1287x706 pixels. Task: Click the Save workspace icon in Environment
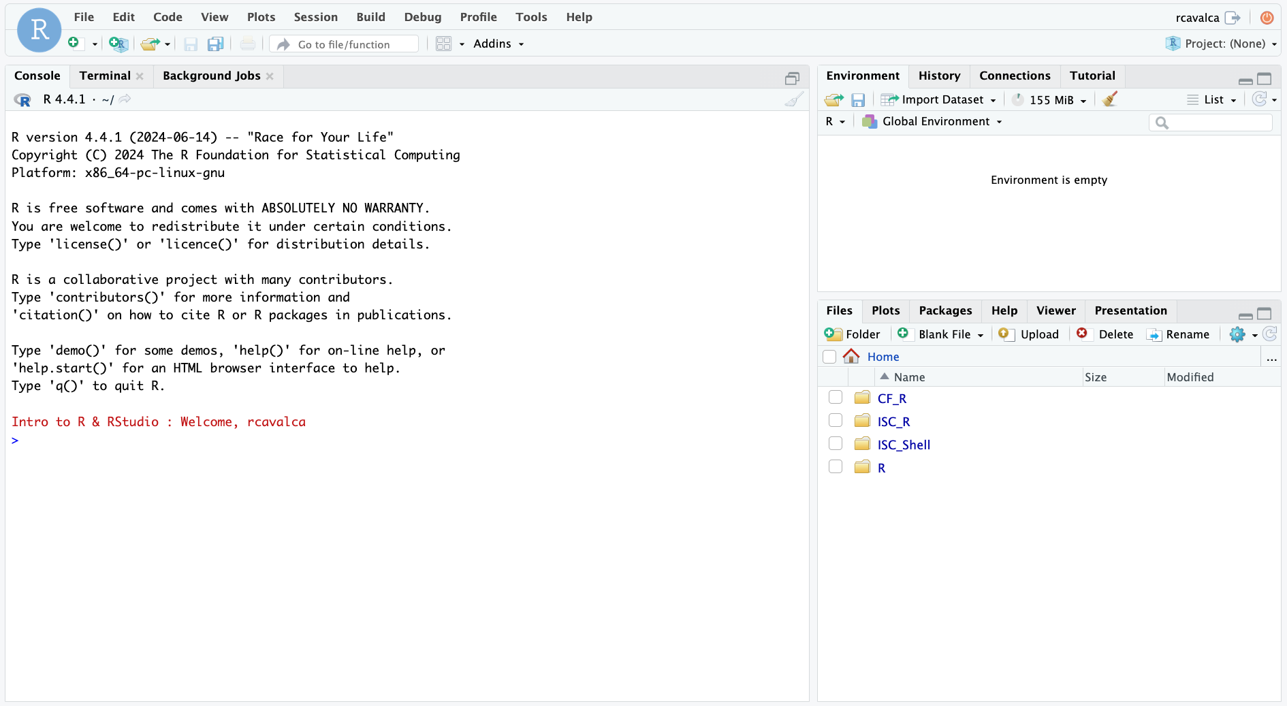(x=858, y=100)
